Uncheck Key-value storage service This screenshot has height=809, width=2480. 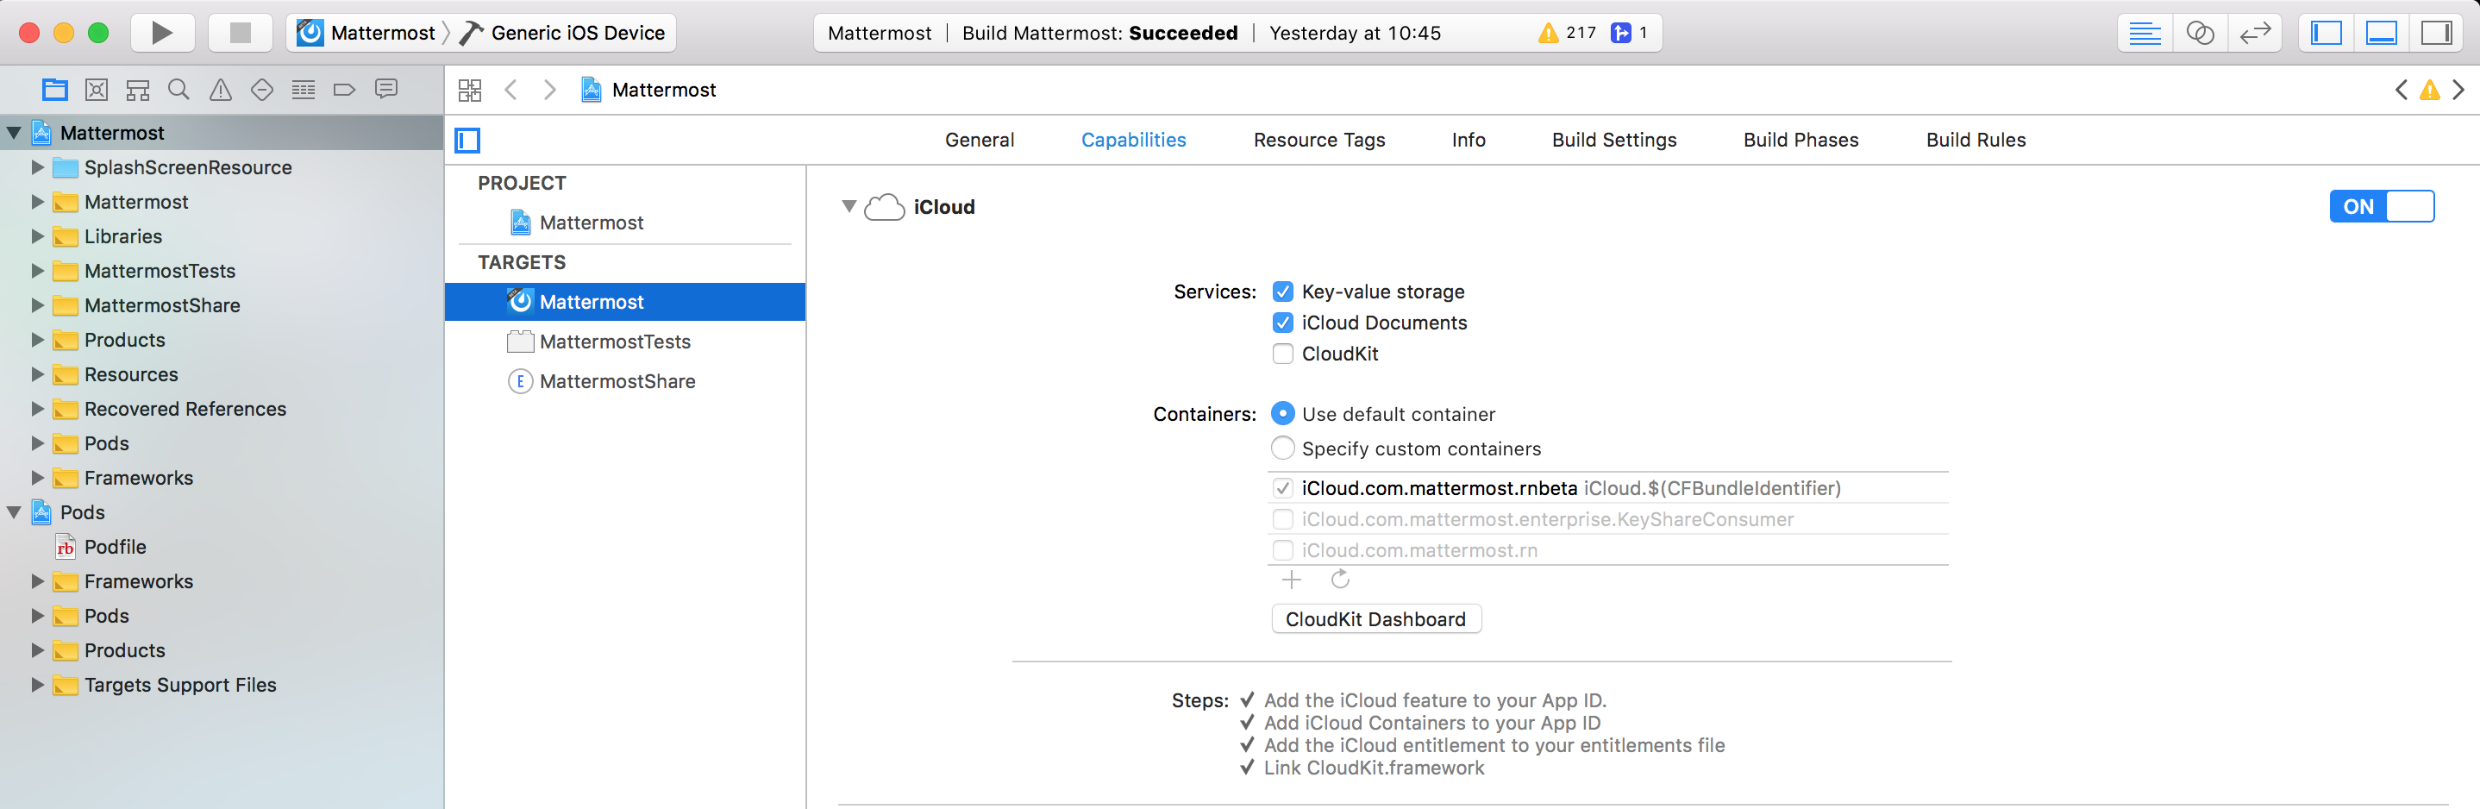pyautogui.click(x=1282, y=292)
